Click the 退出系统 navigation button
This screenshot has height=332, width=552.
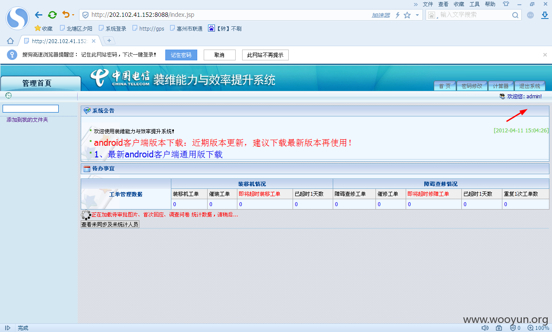530,86
